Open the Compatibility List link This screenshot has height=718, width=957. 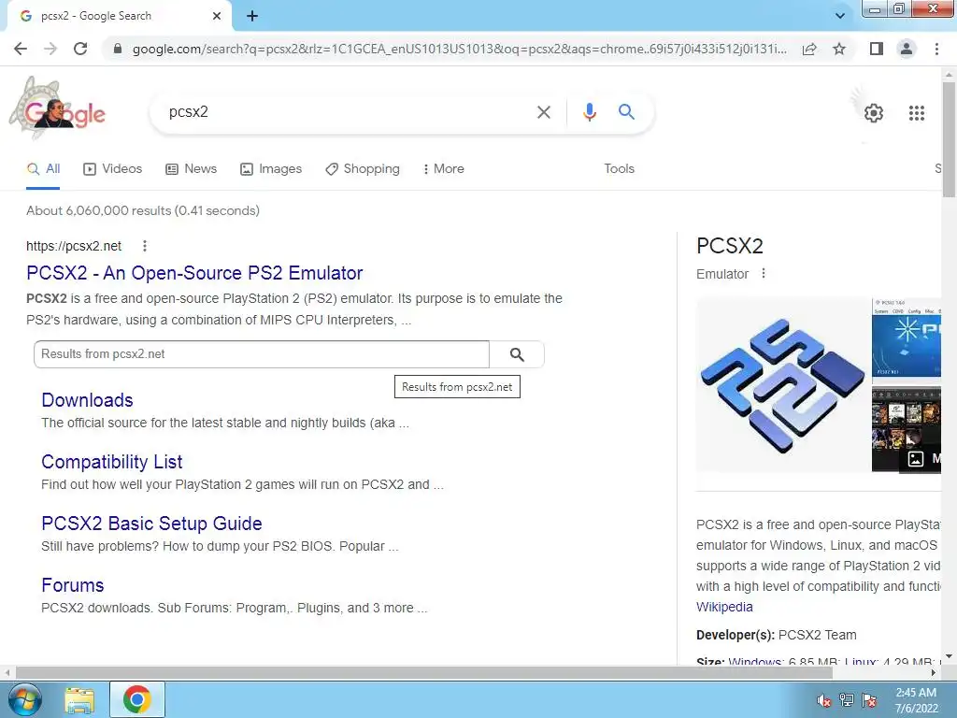[x=112, y=462]
